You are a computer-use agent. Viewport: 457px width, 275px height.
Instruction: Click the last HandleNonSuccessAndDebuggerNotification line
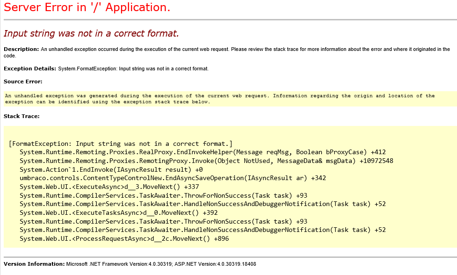203,230
